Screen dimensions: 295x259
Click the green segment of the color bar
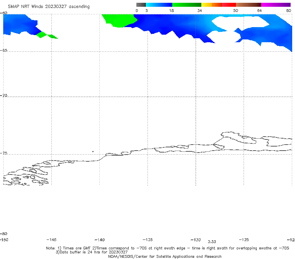coord(187,5)
